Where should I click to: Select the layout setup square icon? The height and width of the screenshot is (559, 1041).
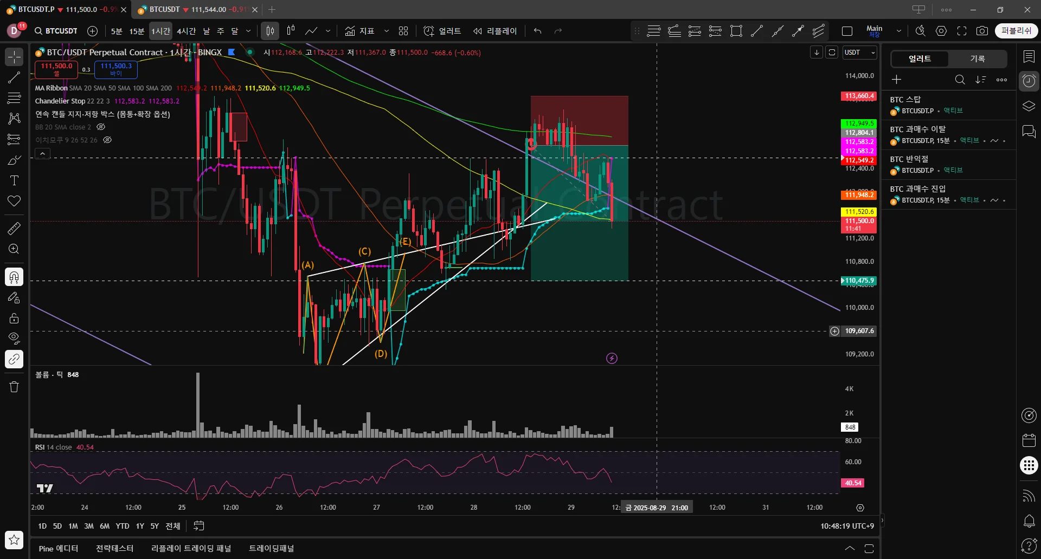[x=847, y=31]
